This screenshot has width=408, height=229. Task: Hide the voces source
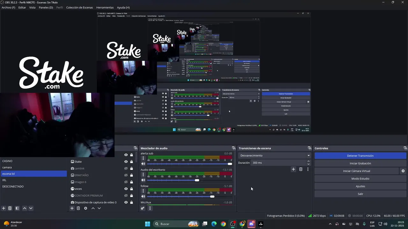coord(126,189)
